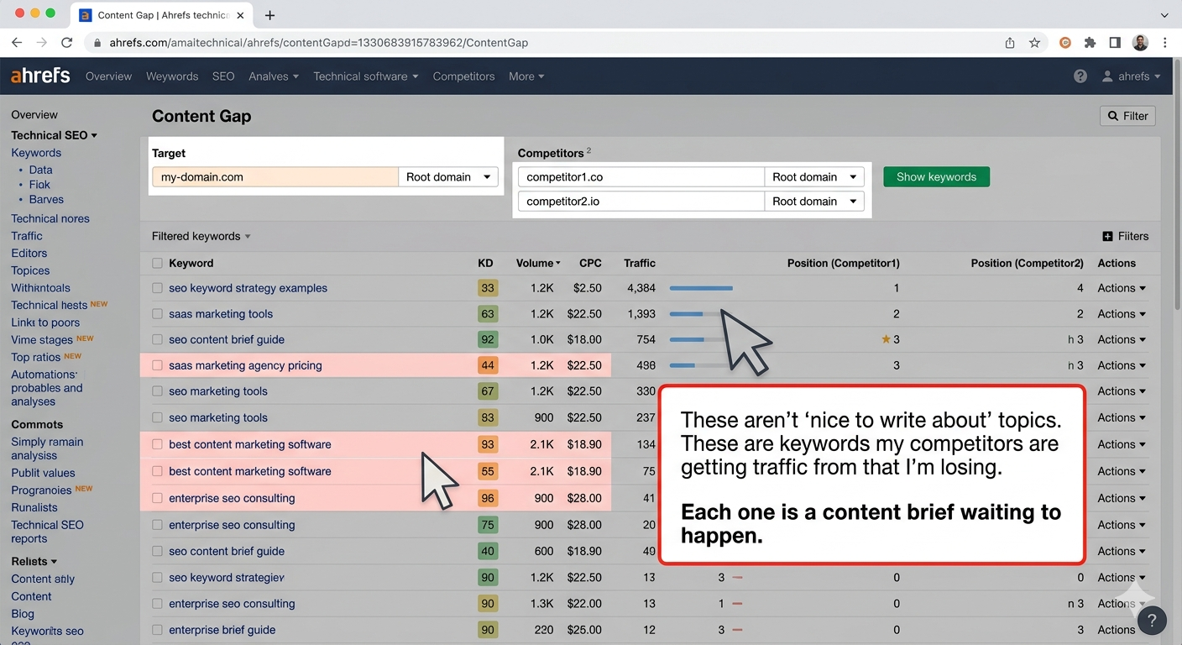Check the 'saas marketing agency pricing' row
The width and height of the screenshot is (1182, 645).
coord(157,365)
